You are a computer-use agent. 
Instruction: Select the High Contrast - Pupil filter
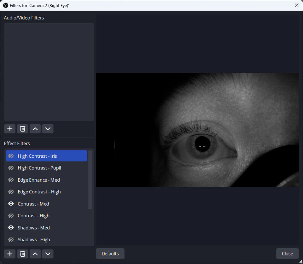click(x=39, y=168)
